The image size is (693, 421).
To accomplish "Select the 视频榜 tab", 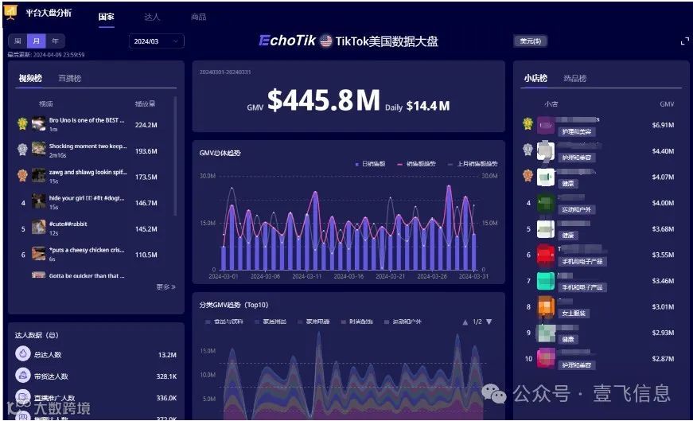I will [30, 78].
